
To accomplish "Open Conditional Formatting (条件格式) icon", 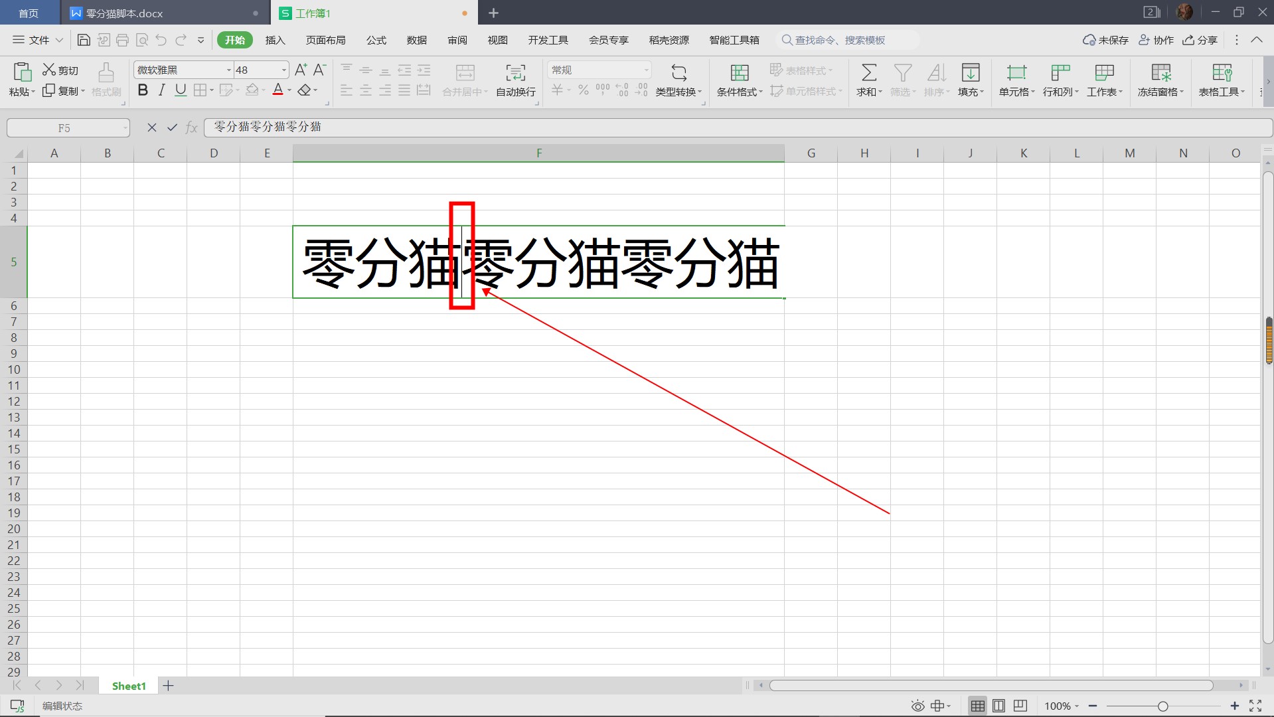I will coord(739,72).
